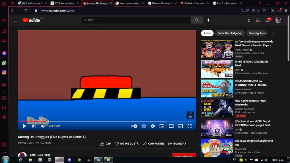Open The REAL Origins of Mighty and Ray
The image size is (290, 163).
click(x=254, y=143)
